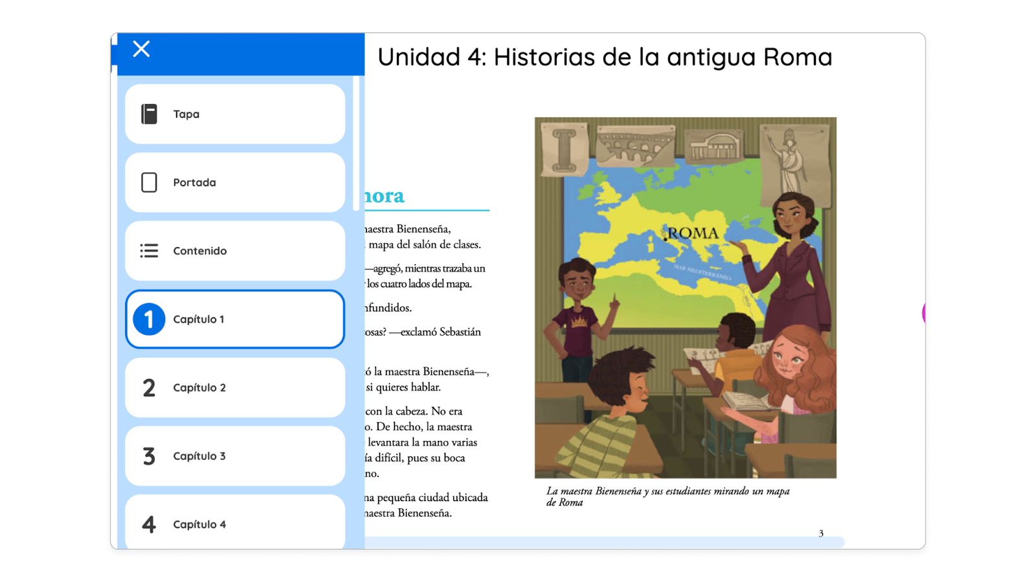Click the X icon on the blue header
The image size is (1036, 582).
[x=141, y=48]
